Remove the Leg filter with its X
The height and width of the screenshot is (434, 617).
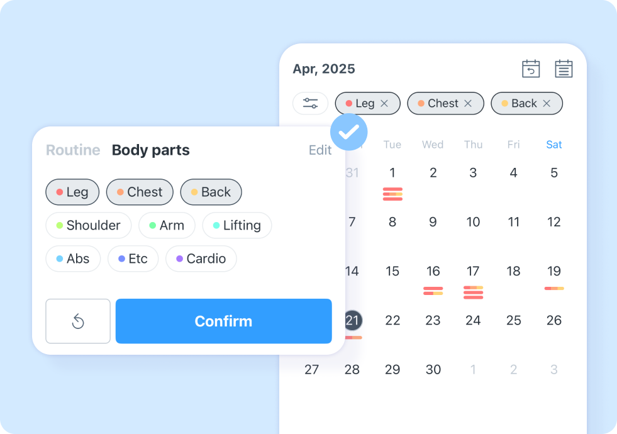pos(384,103)
